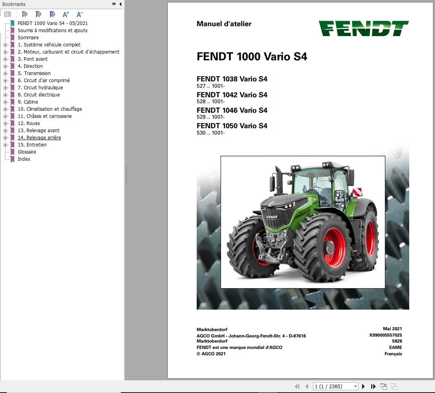Screen dimensions: 435x393
Task: Select '6. Circuit d'air comprimé' bookmark
Action: click(44, 80)
